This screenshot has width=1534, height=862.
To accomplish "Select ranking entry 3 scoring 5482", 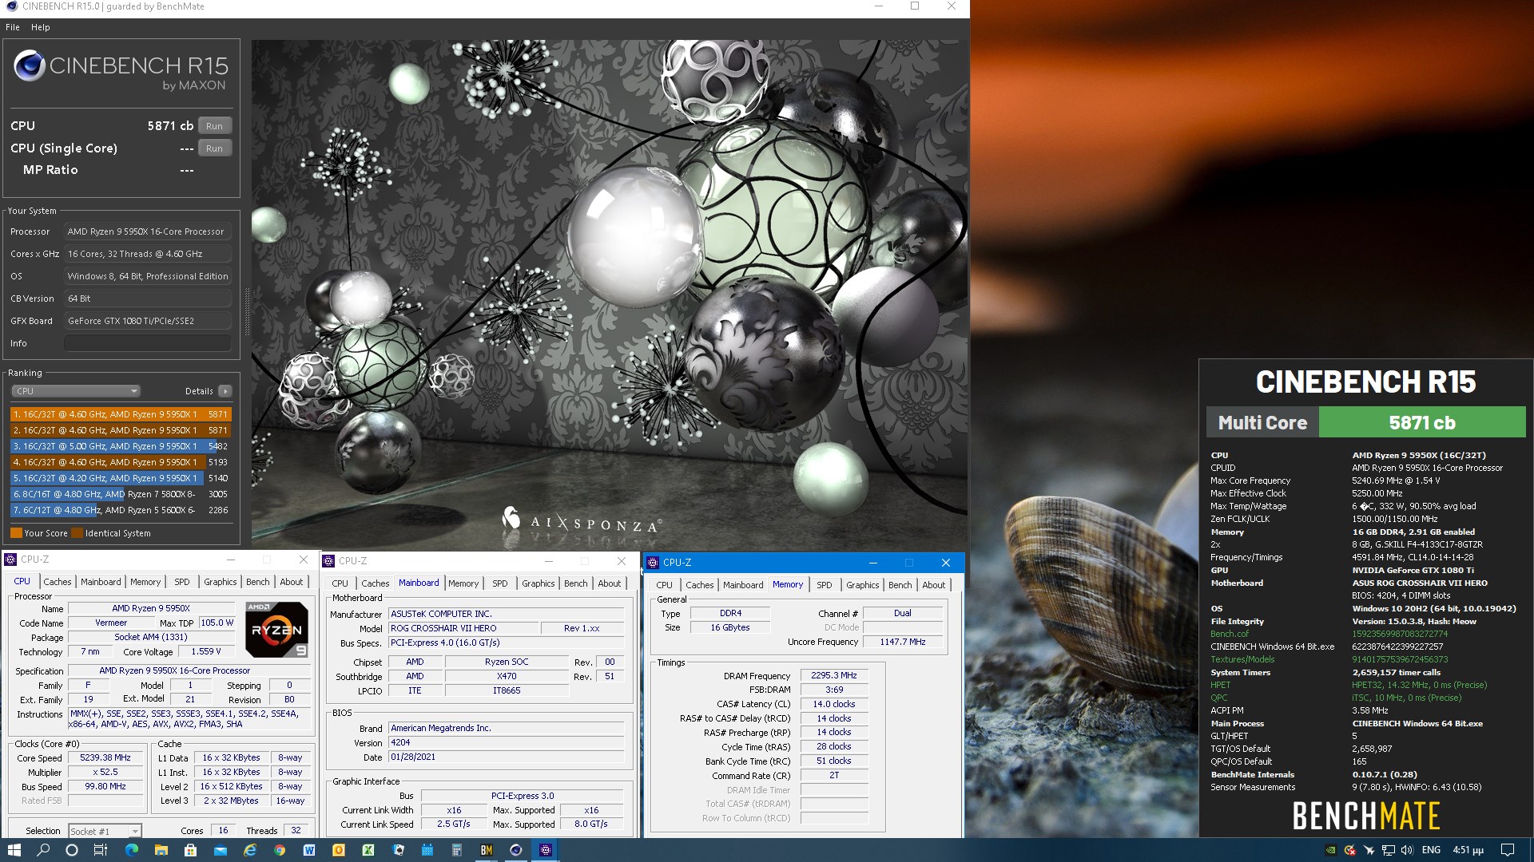I will [121, 446].
